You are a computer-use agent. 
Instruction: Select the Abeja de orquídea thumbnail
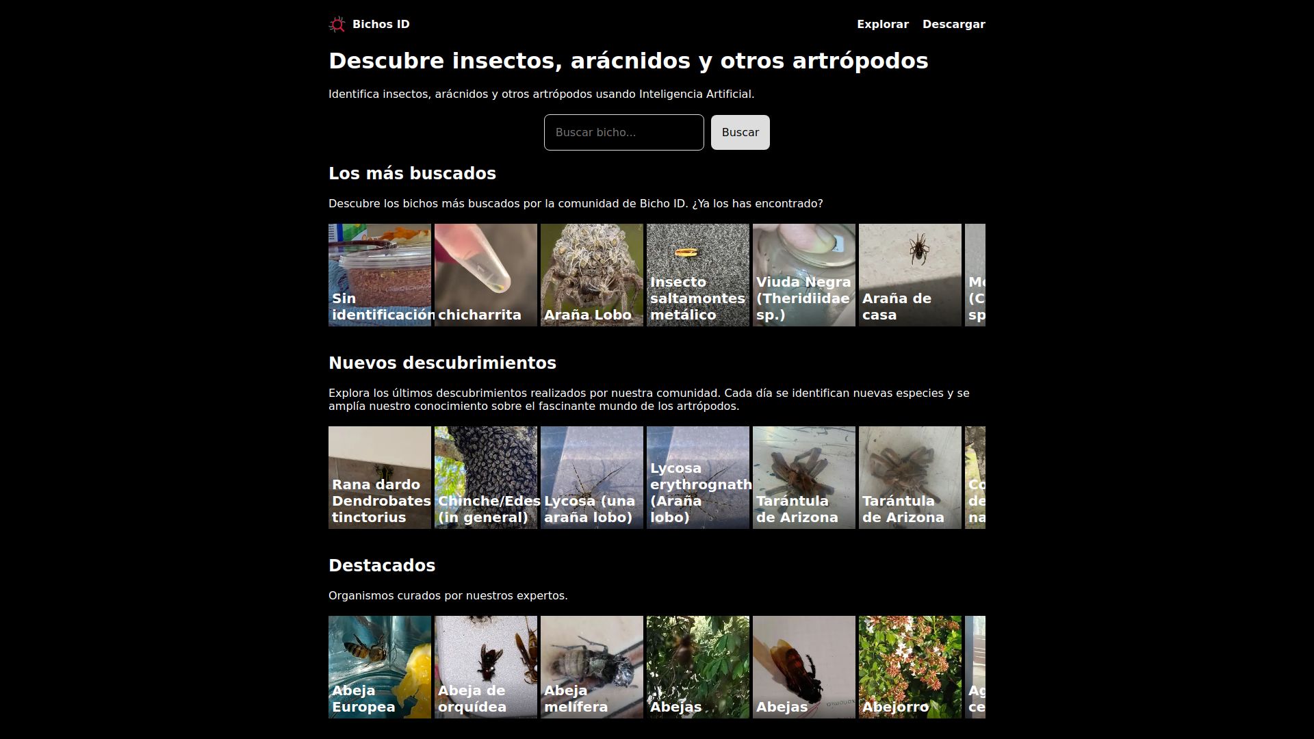[x=486, y=667]
